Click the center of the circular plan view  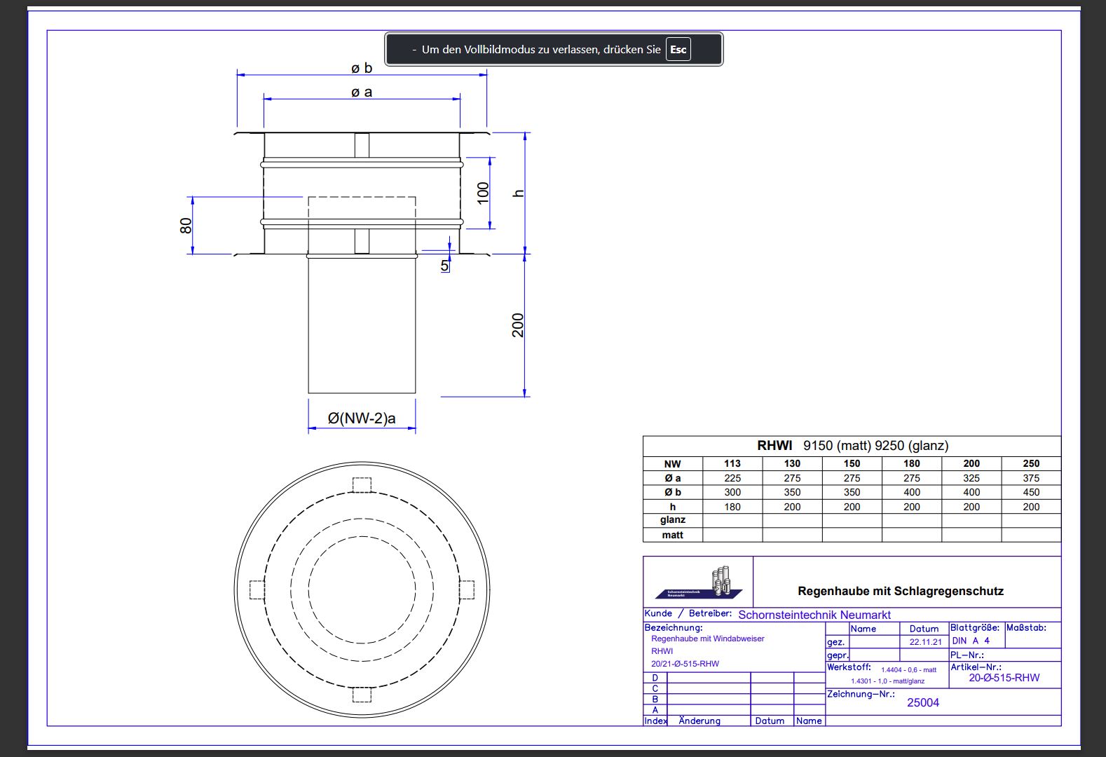[362, 589]
